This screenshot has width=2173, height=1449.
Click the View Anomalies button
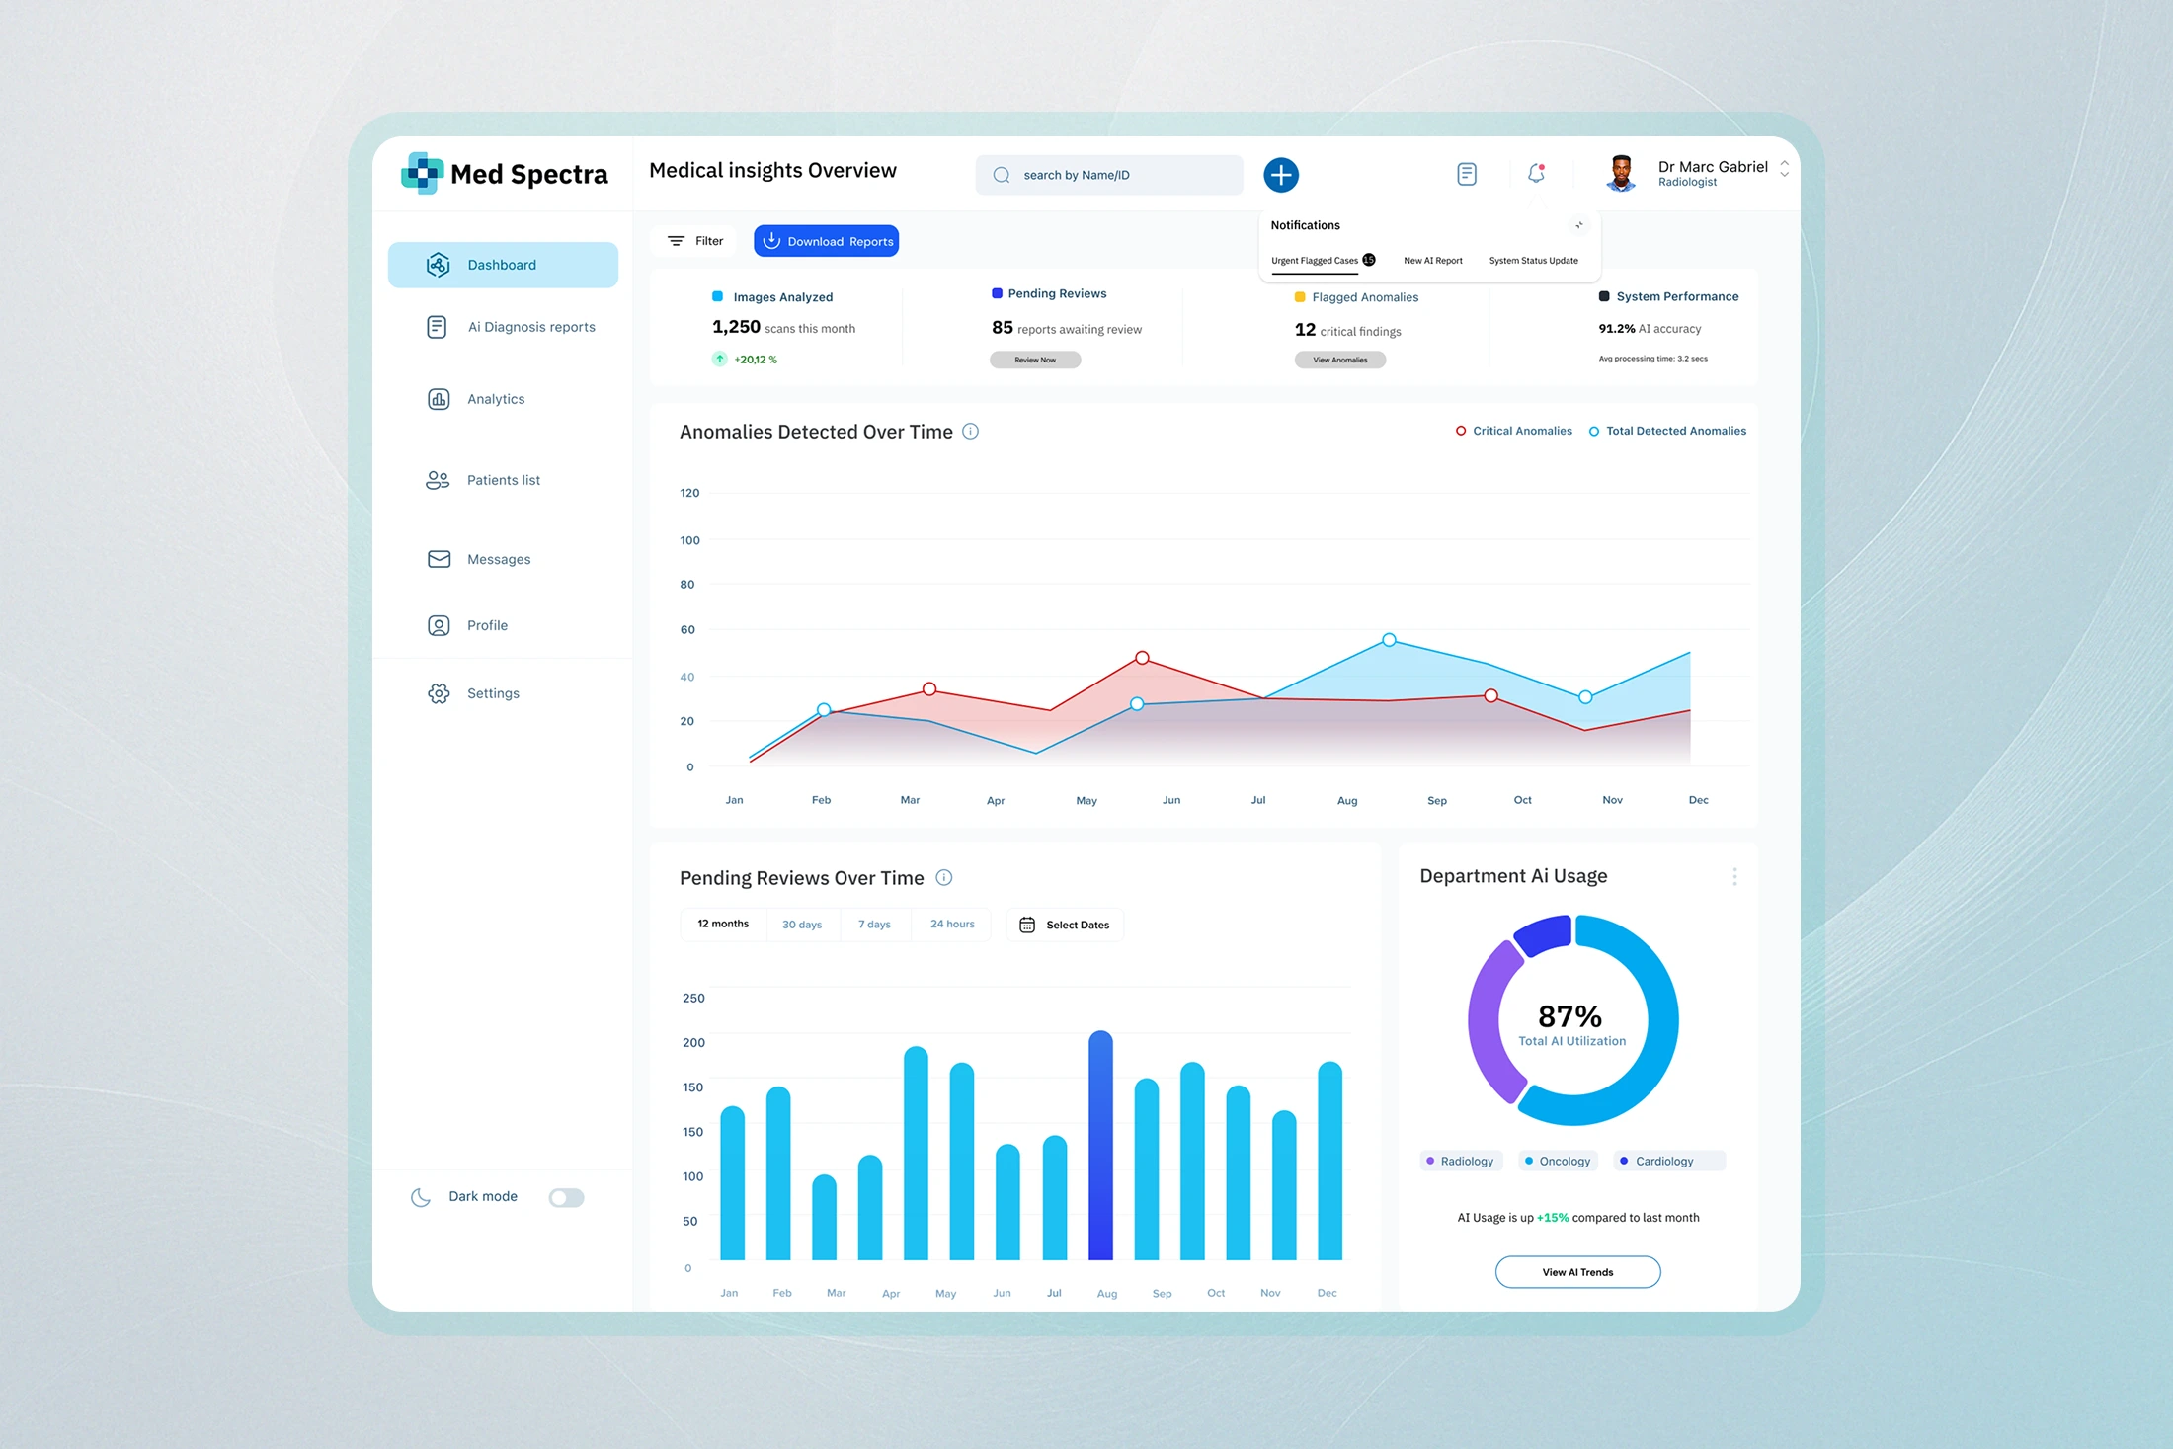[x=1340, y=360]
